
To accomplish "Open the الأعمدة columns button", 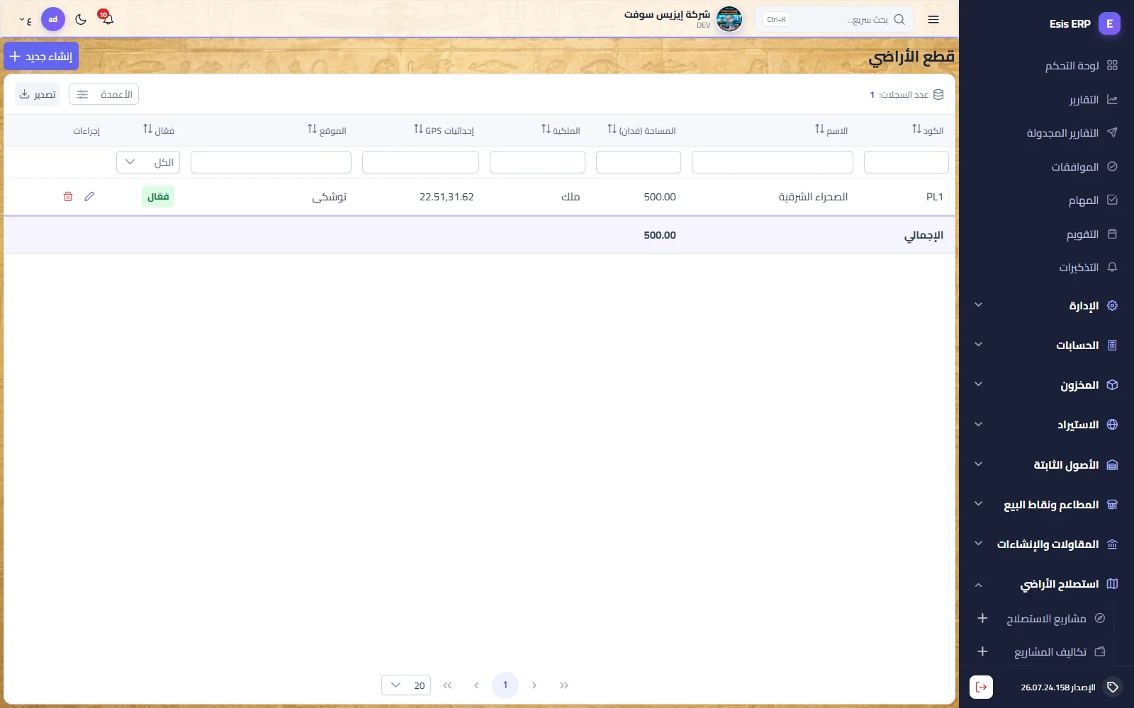I will (x=103, y=94).
